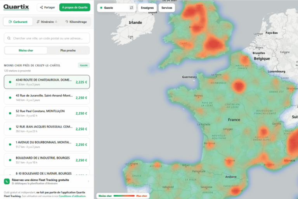298x199 pixels.
Task: Click the green dot of the Montluçon station
Action: pos(10,113)
